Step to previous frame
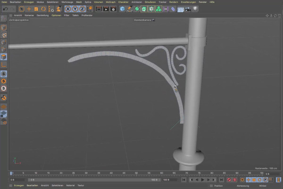The height and width of the screenshot is (189, 283). [x=197, y=180]
